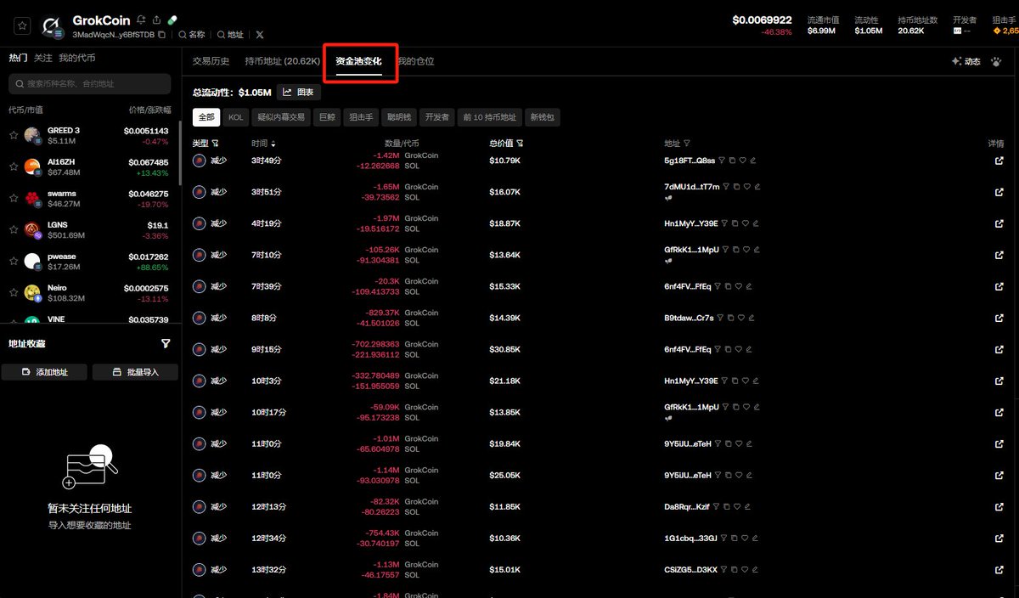This screenshot has width=1019, height=598.
Task: Click the 动态 sparkle button
Action: (966, 61)
